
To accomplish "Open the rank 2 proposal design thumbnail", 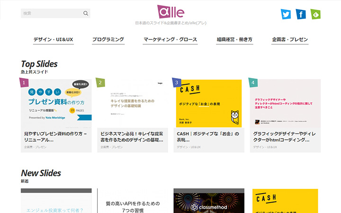I will coord(133,103).
